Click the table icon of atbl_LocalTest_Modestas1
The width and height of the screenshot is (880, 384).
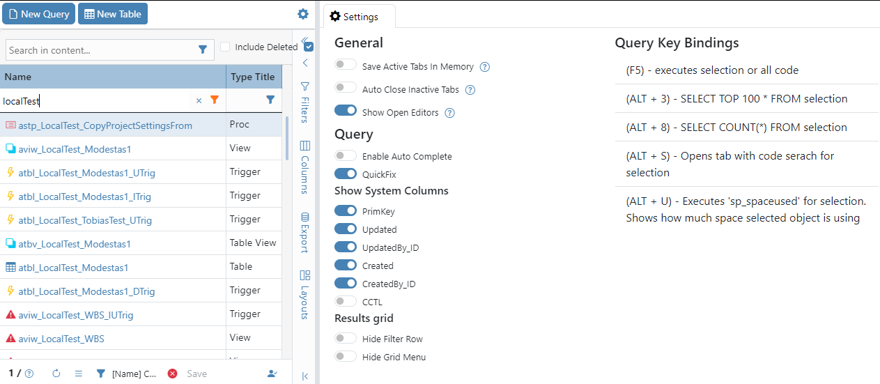10,267
